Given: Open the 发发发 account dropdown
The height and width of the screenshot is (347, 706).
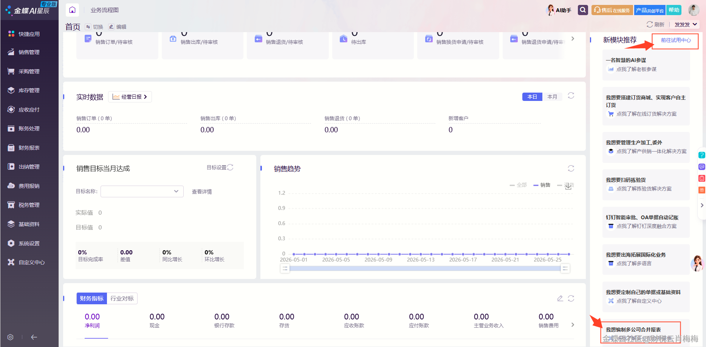Looking at the screenshot, I should pyautogui.click(x=686, y=25).
